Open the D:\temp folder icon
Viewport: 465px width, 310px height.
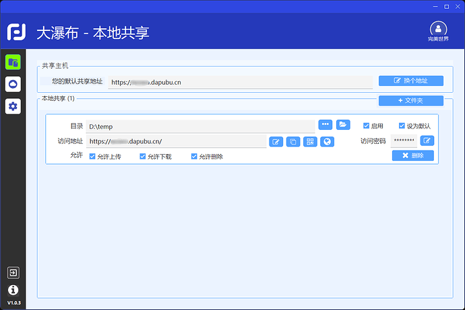[x=343, y=125]
